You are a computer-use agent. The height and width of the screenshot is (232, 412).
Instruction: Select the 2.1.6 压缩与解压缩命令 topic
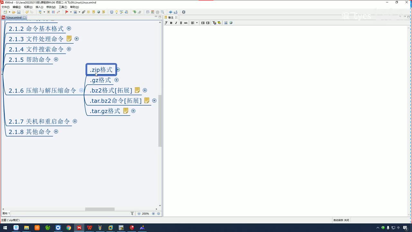coord(42,91)
